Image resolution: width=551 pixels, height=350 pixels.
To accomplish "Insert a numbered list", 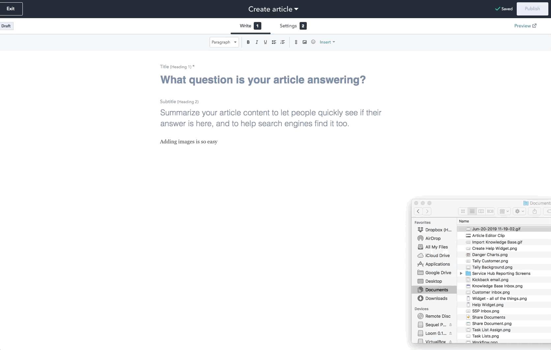I will pos(282,42).
